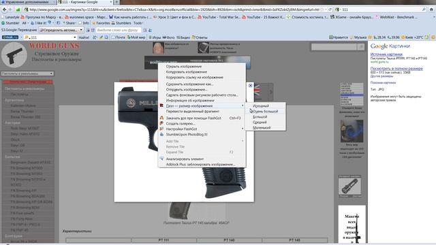The width and height of the screenshot is (436, 245).
Task: Click the Favorites star in StumbleUpon toolbar
Action: click(x=101, y=23)
